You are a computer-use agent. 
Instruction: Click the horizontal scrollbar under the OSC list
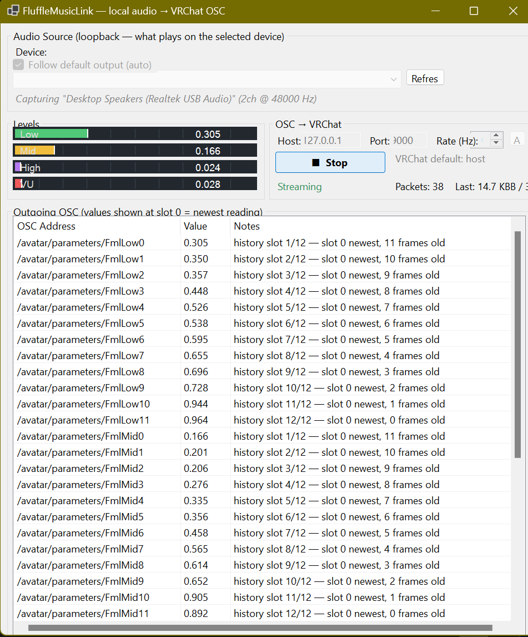260,628
